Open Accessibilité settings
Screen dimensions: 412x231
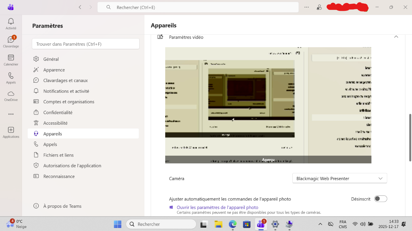pyautogui.click(x=83, y=123)
